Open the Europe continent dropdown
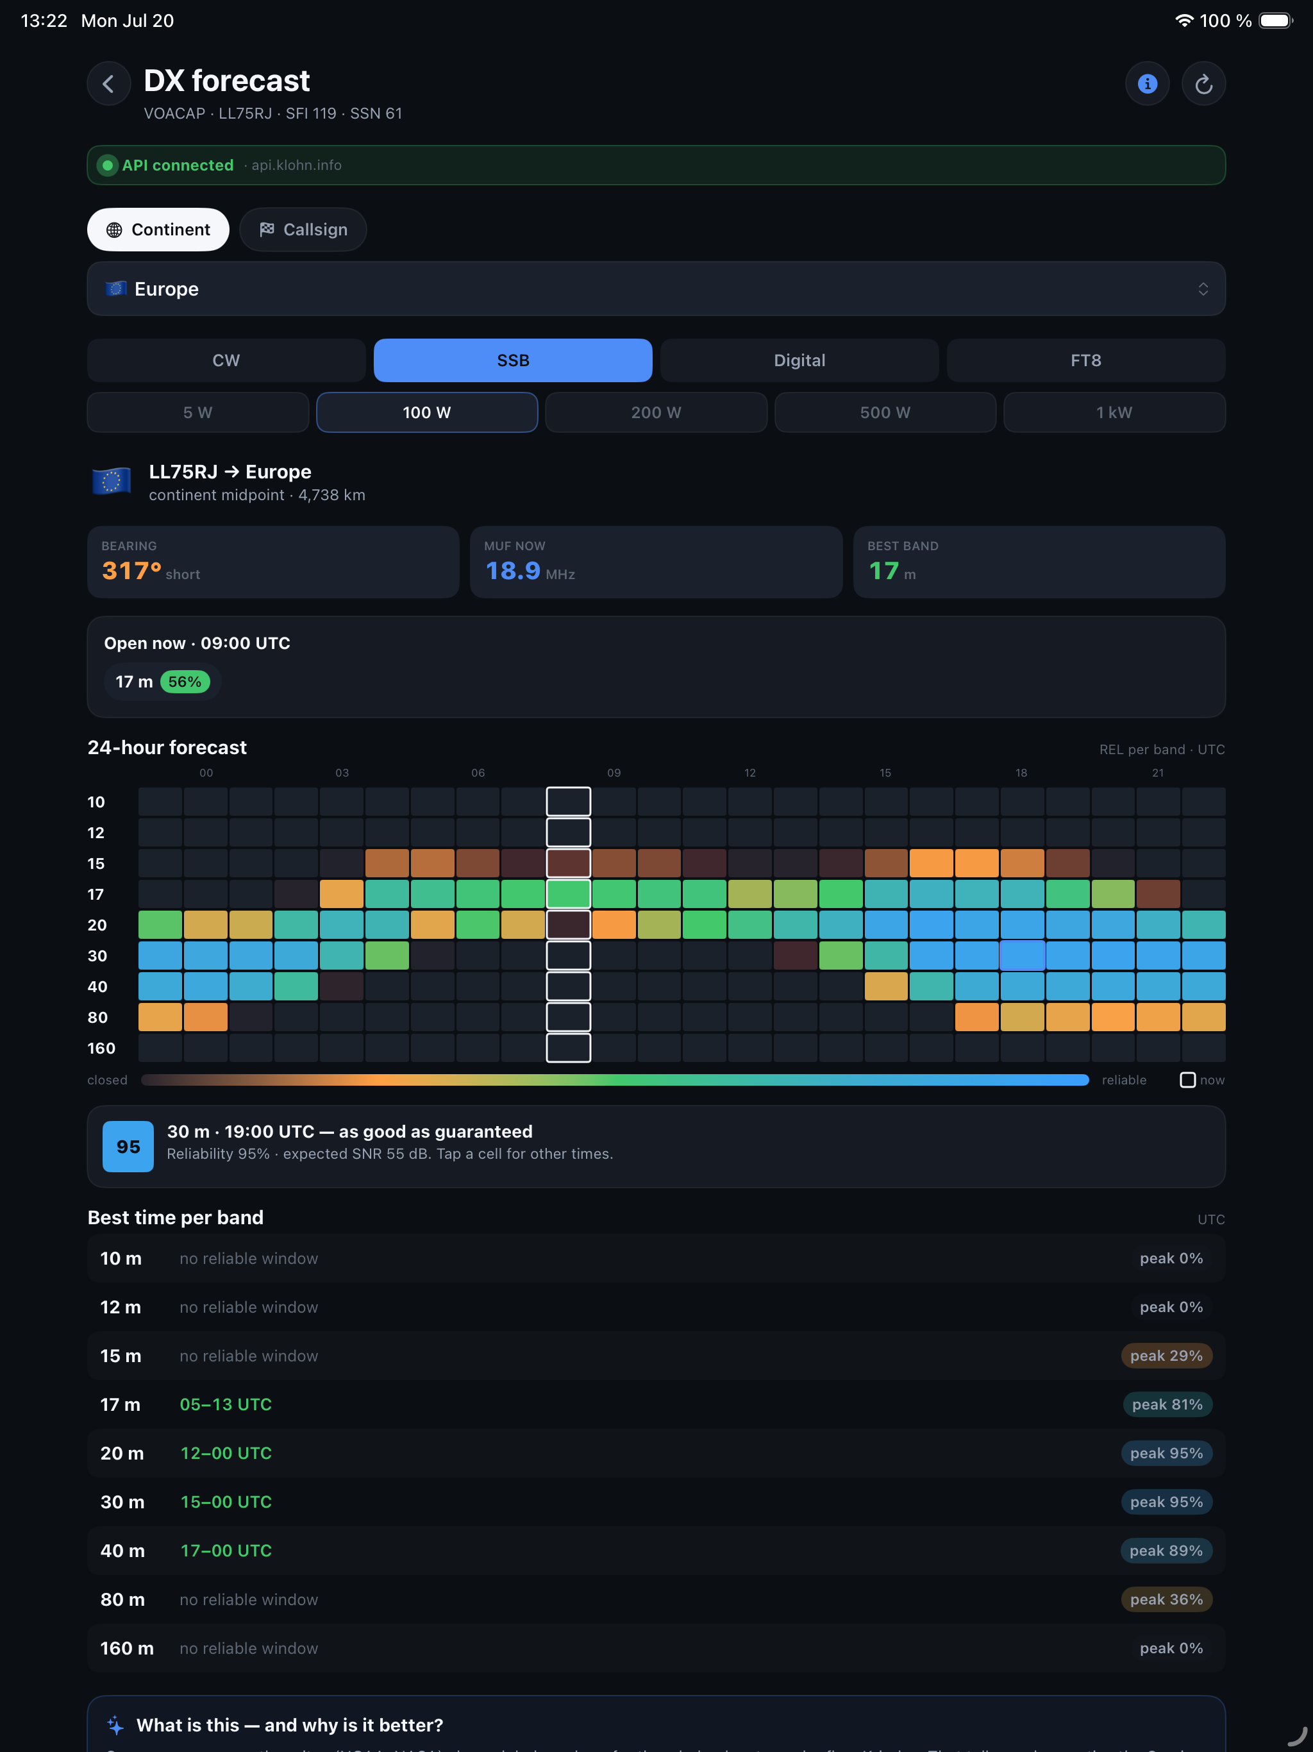This screenshot has height=1752, width=1313. pos(656,289)
